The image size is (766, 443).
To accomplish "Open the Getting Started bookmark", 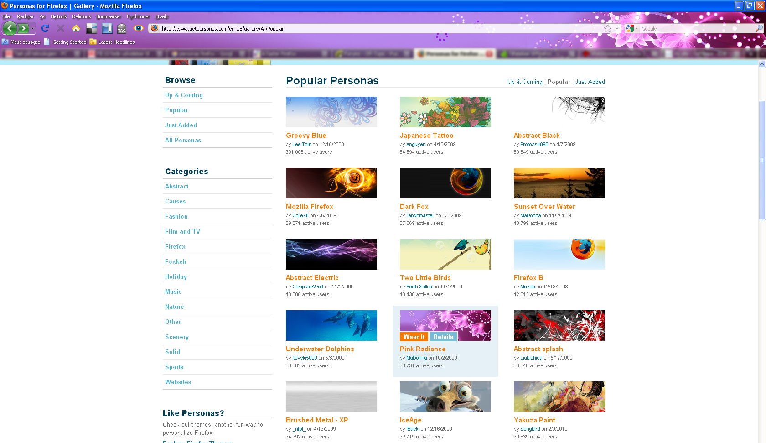I will [x=65, y=42].
